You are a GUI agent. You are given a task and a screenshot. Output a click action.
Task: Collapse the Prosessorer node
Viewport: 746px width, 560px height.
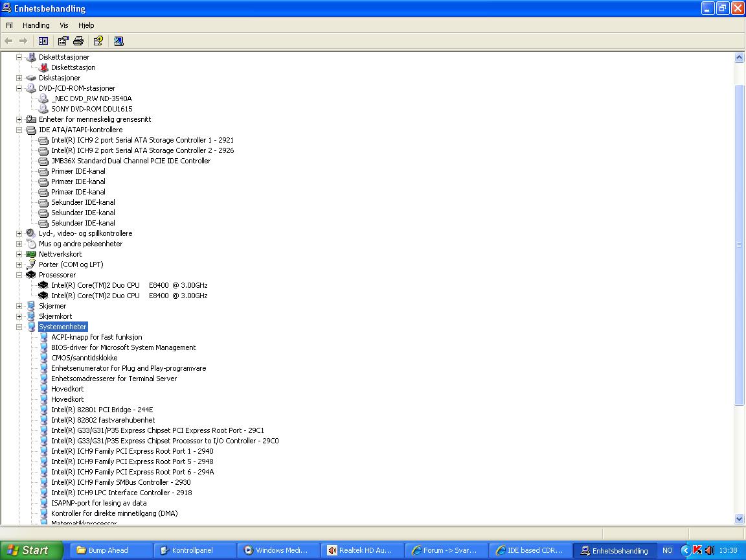19,275
